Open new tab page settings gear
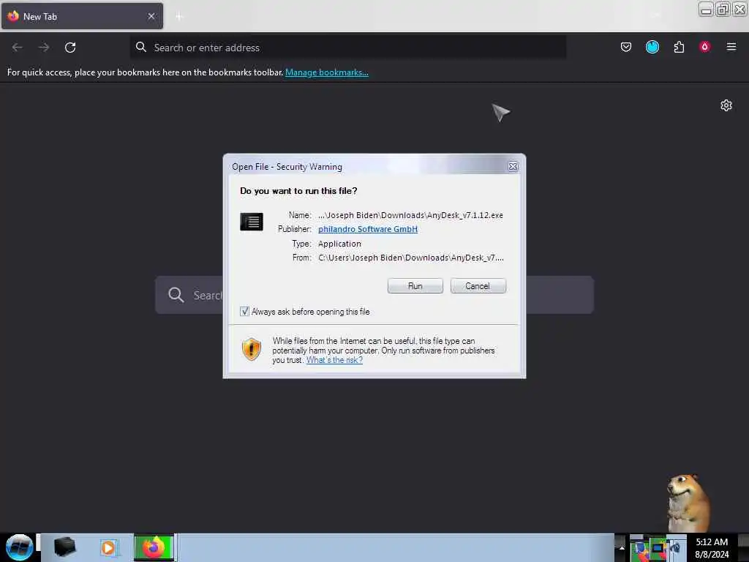749x562 pixels. (726, 105)
